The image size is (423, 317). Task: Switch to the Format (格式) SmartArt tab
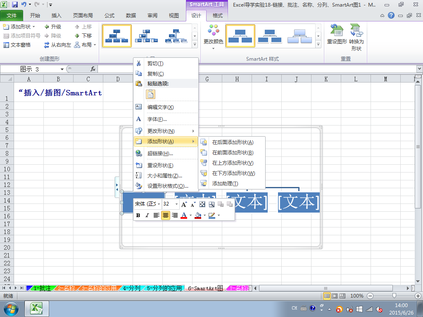[217, 16]
